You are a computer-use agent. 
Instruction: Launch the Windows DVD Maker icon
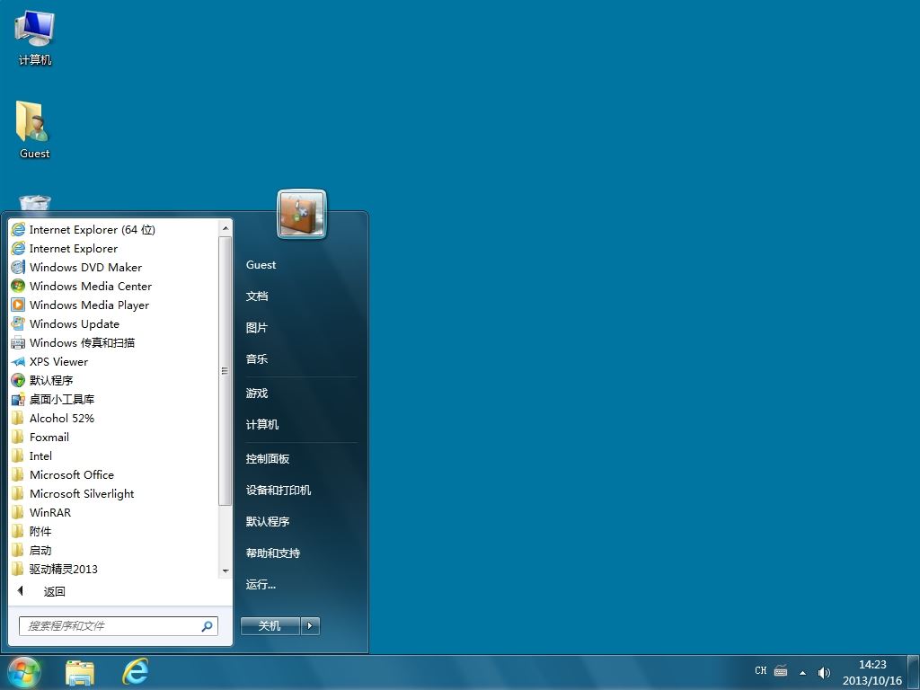(18, 268)
